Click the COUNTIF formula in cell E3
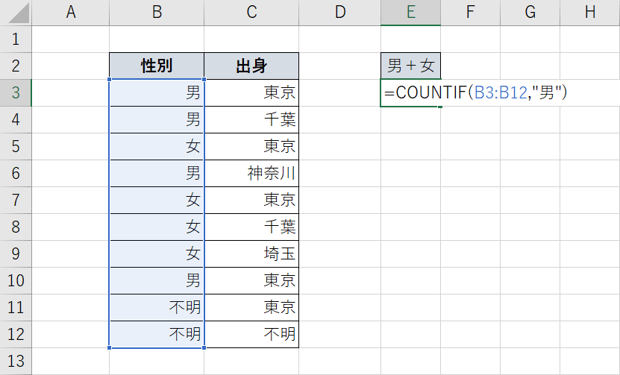This screenshot has width=620, height=375. click(476, 93)
